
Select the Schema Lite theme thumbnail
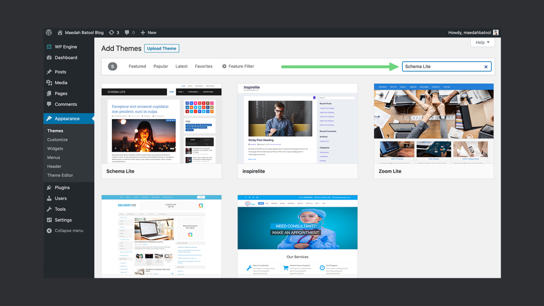click(x=161, y=124)
